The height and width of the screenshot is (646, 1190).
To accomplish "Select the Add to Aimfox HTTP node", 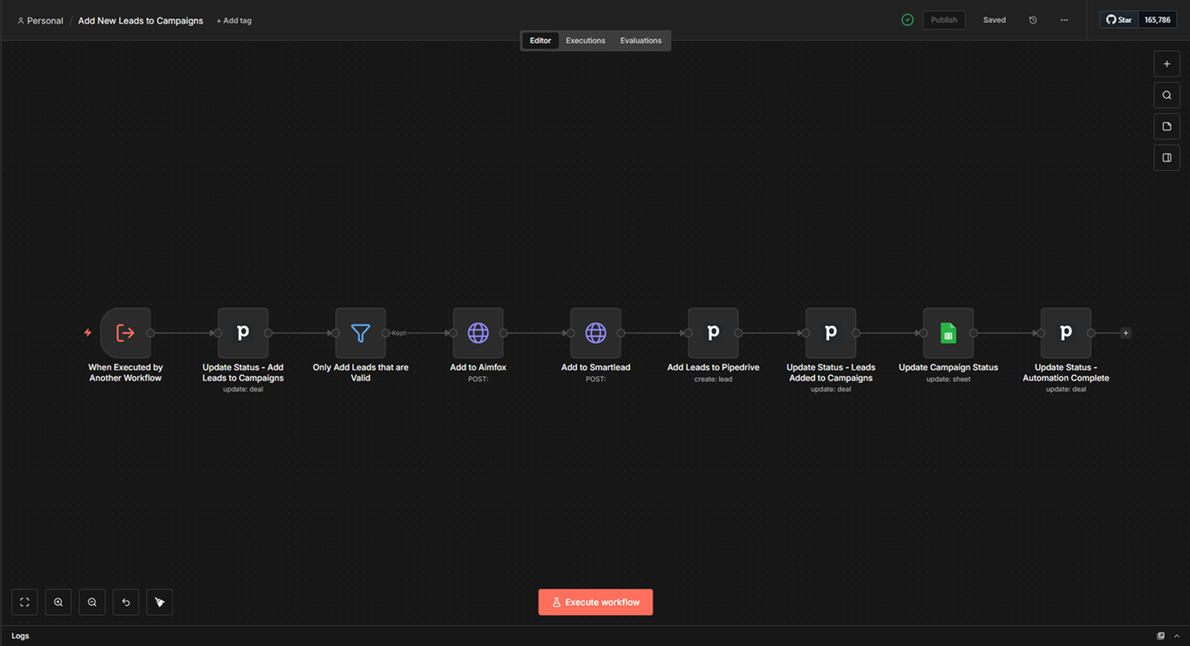I will click(x=477, y=333).
